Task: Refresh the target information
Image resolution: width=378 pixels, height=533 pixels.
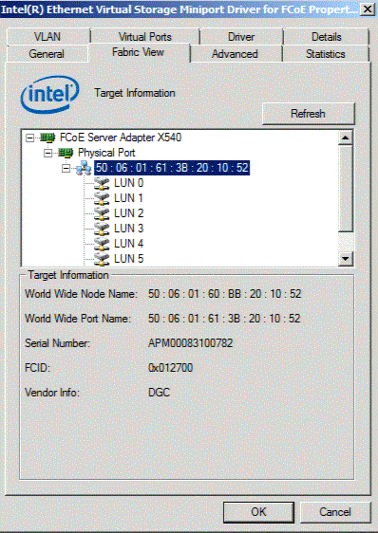Action: [308, 114]
